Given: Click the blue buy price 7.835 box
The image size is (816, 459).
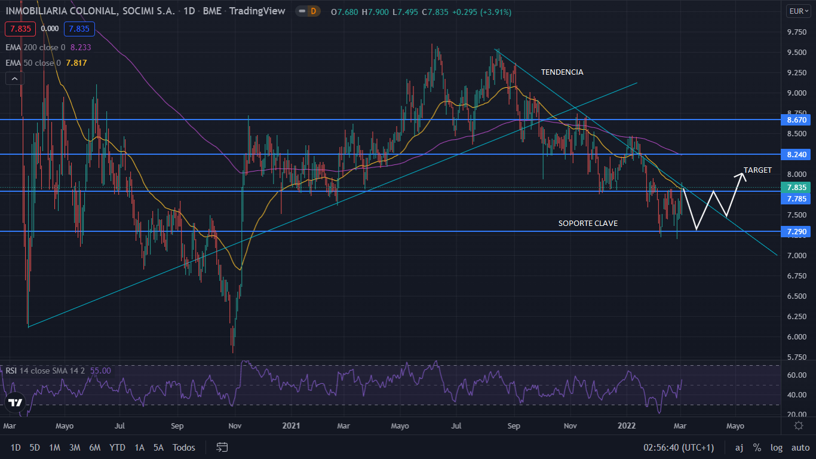Looking at the screenshot, I should coord(78,29).
